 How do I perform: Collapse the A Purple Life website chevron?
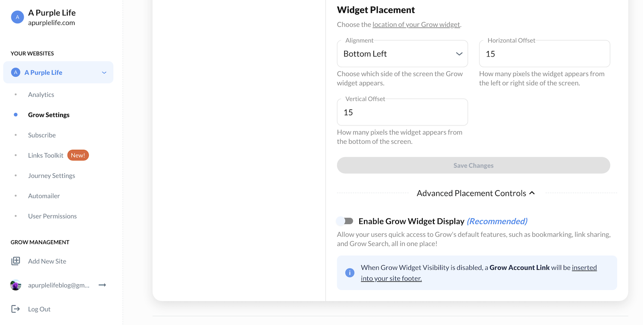pyautogui.click(x=104, y=73)
